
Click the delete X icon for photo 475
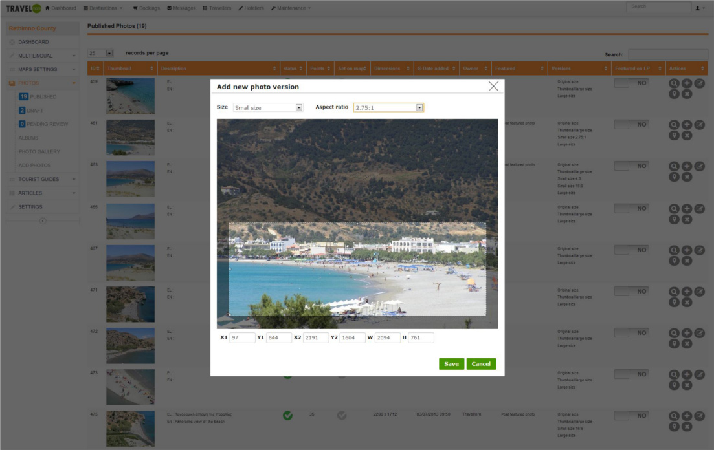pyautogui.click(x=687, y=427)
